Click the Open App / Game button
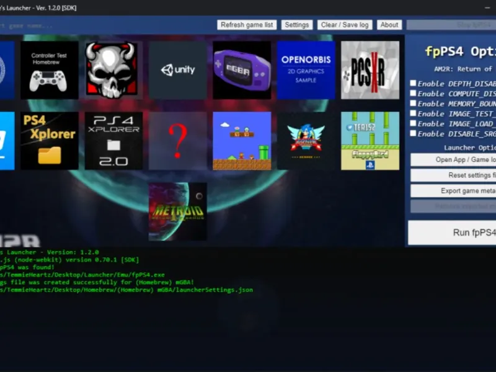Viewport: 496px width, 372px height. (x=453, y=160)
